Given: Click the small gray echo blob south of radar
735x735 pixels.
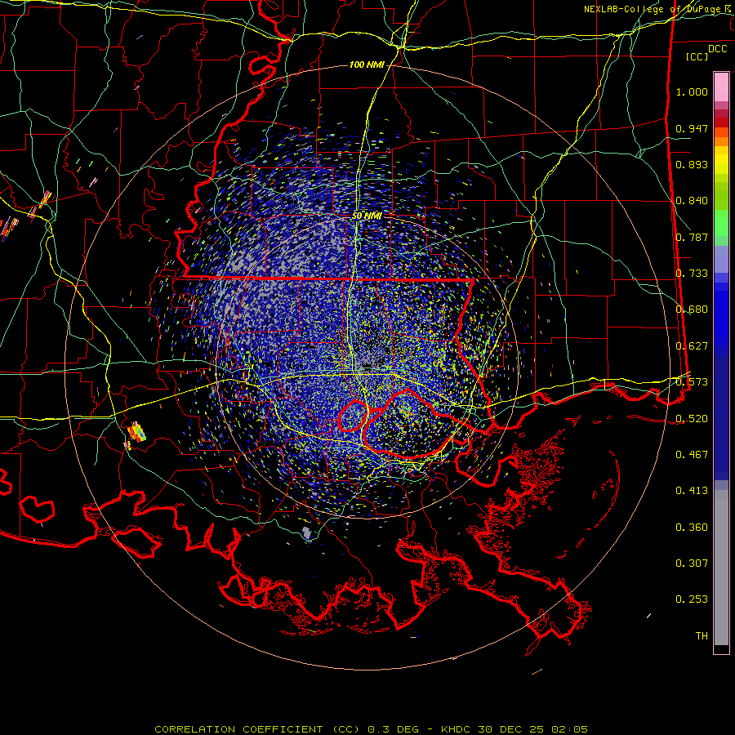Looking at the screenshot, I should (306, 533).
